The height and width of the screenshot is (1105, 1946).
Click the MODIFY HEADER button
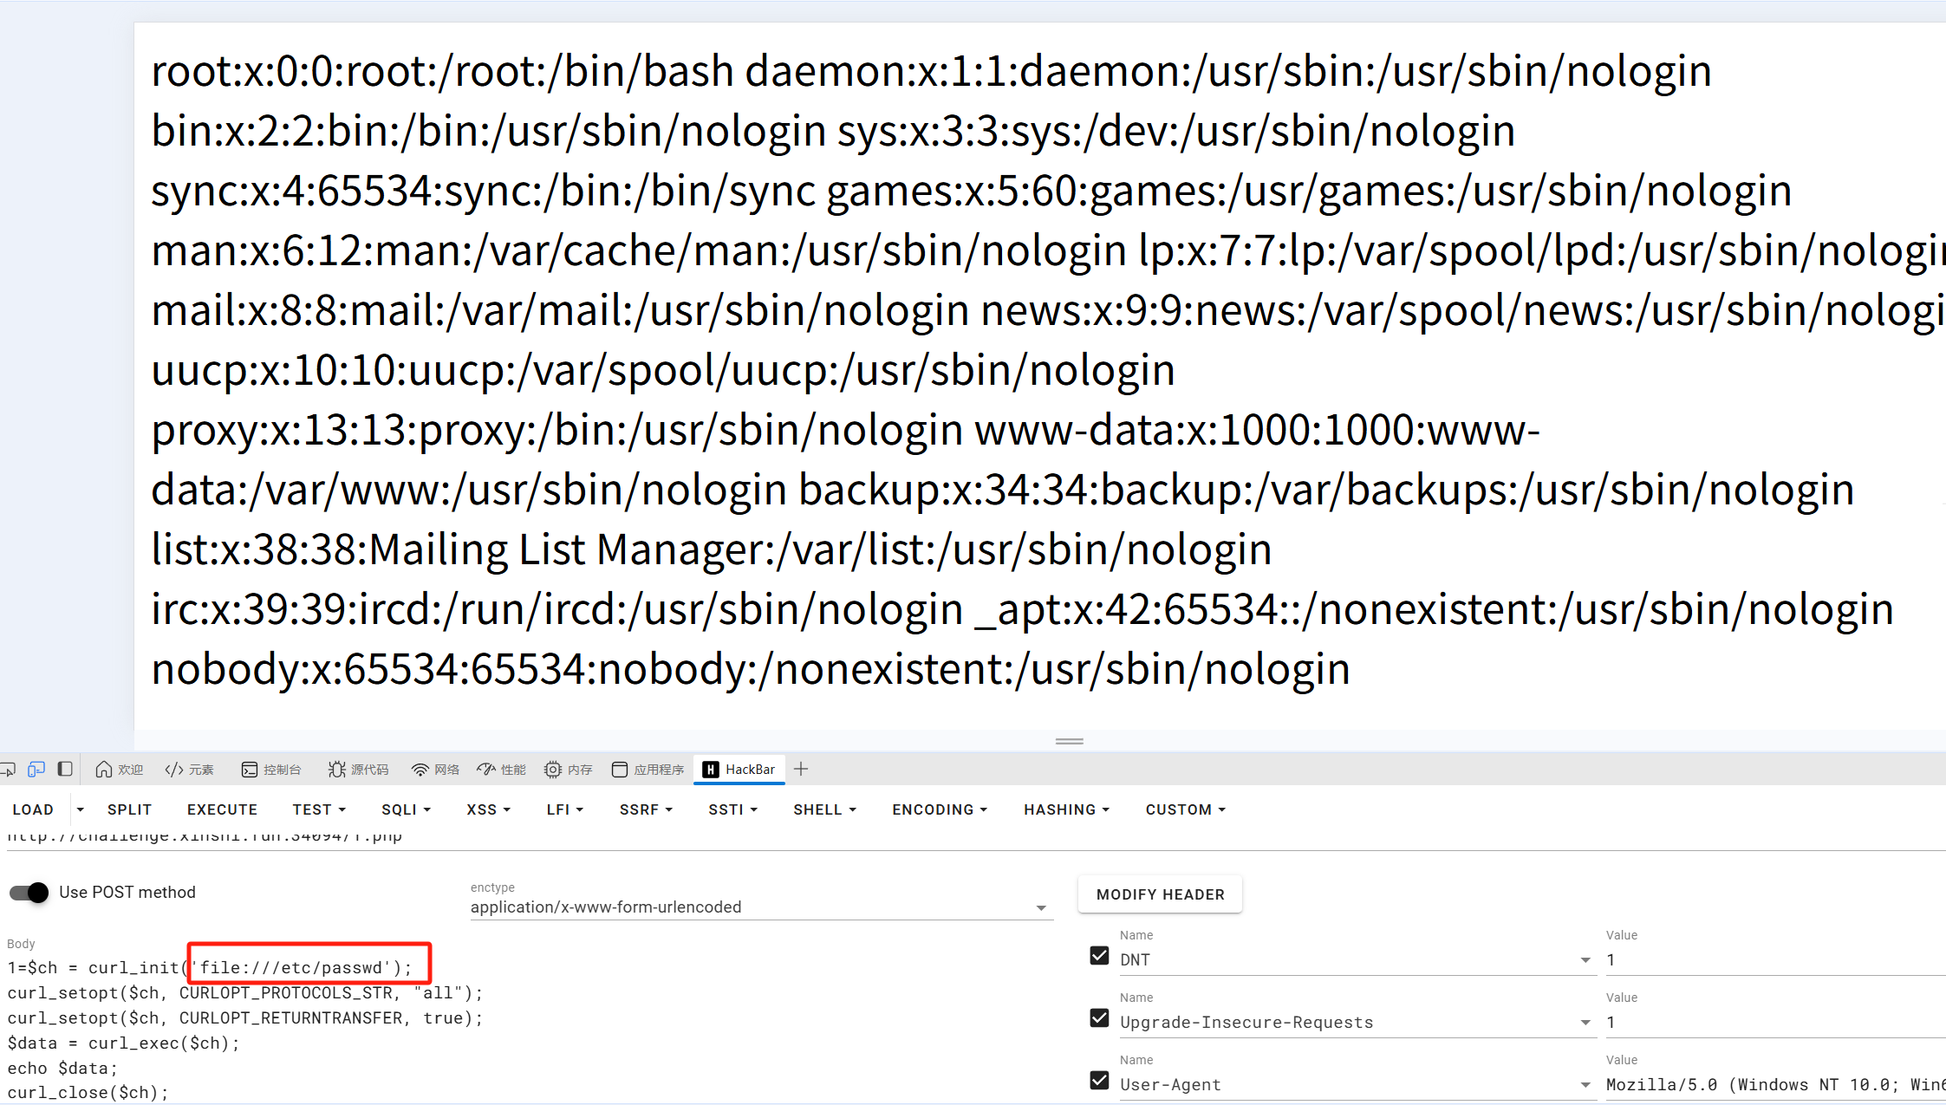1160,894
